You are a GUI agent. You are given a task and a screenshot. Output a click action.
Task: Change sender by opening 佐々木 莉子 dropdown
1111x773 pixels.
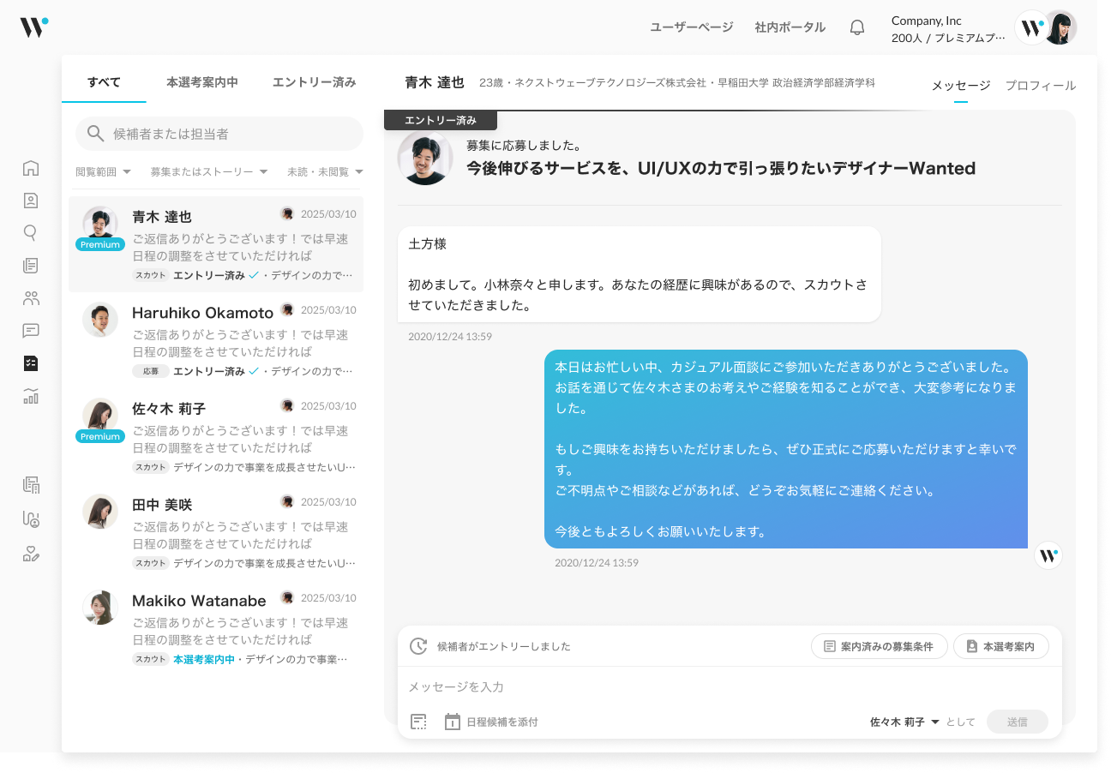click(897, 721)
